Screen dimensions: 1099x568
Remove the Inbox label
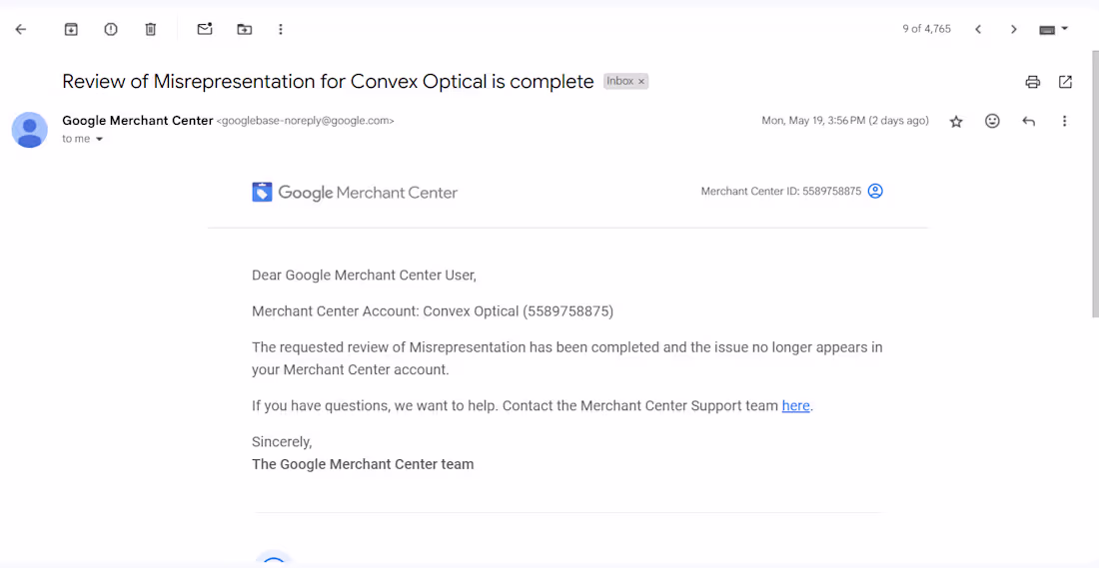(640, 82)
